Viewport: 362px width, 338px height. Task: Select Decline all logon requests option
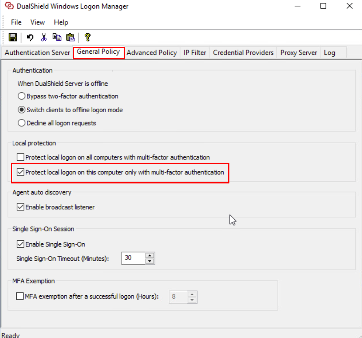pos(57,123)
